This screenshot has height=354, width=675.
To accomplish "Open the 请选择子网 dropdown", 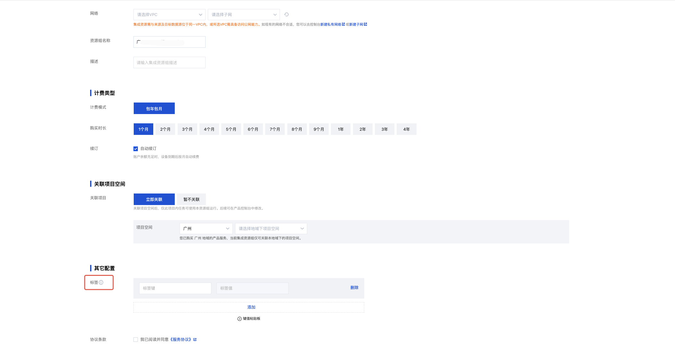I will (x=244, y=15).
